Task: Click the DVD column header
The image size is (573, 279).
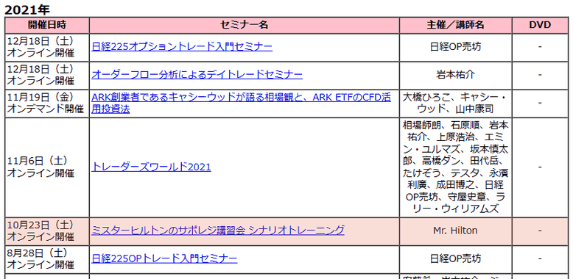Action: click(540, 25)
